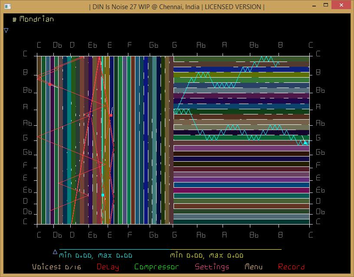Click the Db note label on left axis
This screenshot has height=277, width=354.
(x=27, y=212)
